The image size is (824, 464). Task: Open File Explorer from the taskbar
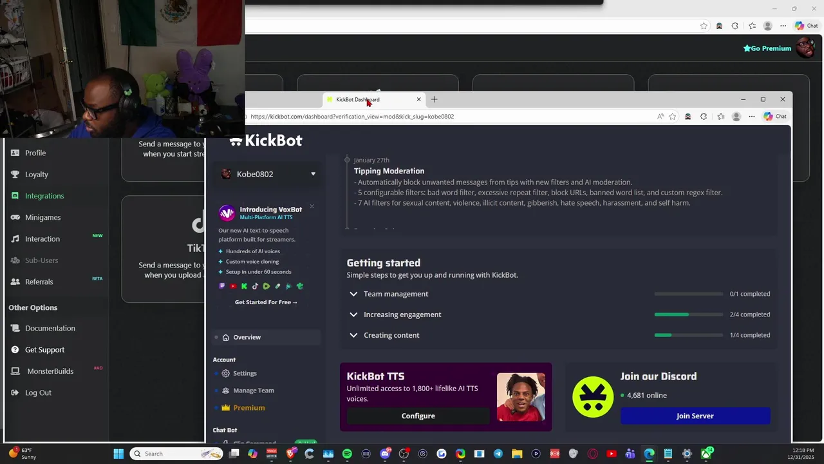click(x=517, y=454)
